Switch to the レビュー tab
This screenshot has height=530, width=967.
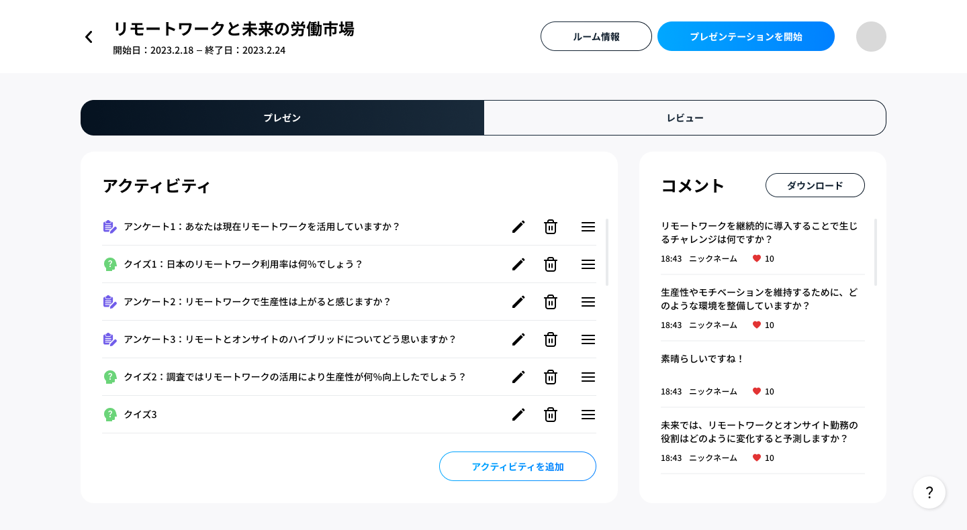tap(684, 117)
